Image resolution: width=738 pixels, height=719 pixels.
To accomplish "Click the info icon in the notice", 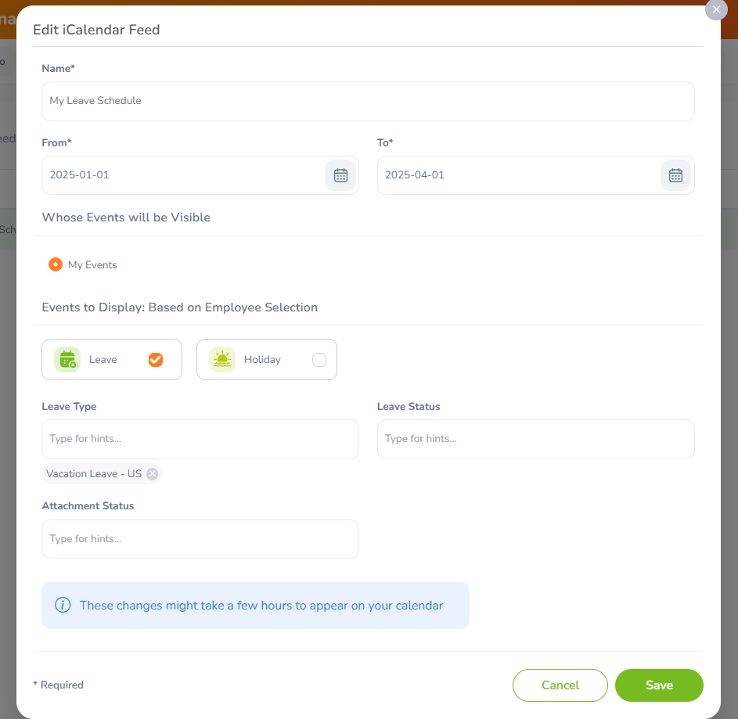I will 63,605.
